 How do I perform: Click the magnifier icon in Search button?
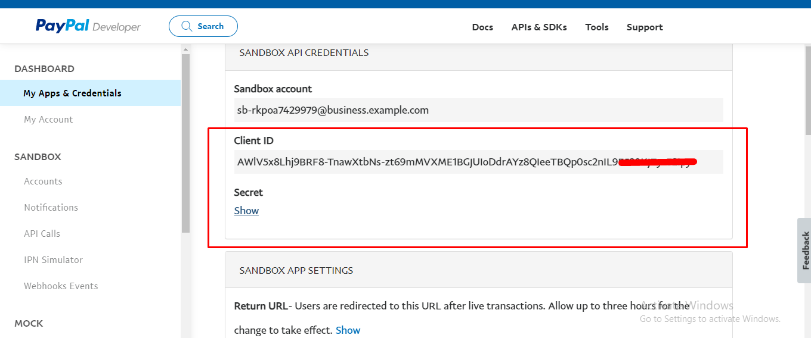pos(187,26)
